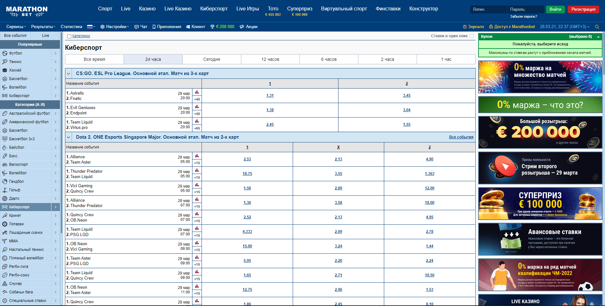This screenshot has height=306, width=605.
Task: Open Все события link in Dota 2 header
Action: click(461, 137)
